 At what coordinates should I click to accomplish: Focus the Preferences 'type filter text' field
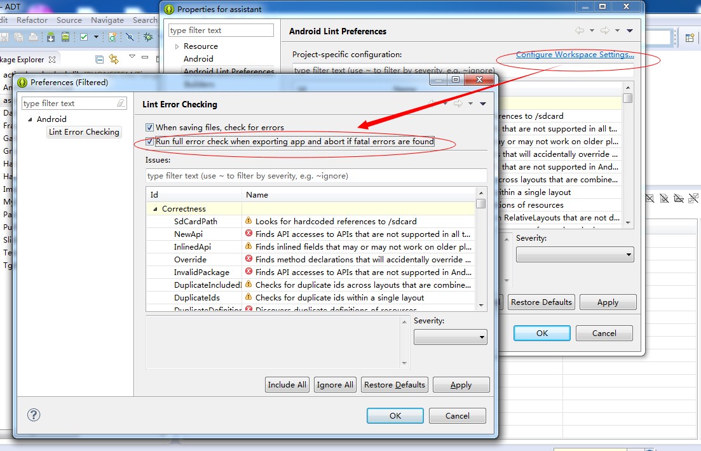point(74,104)
